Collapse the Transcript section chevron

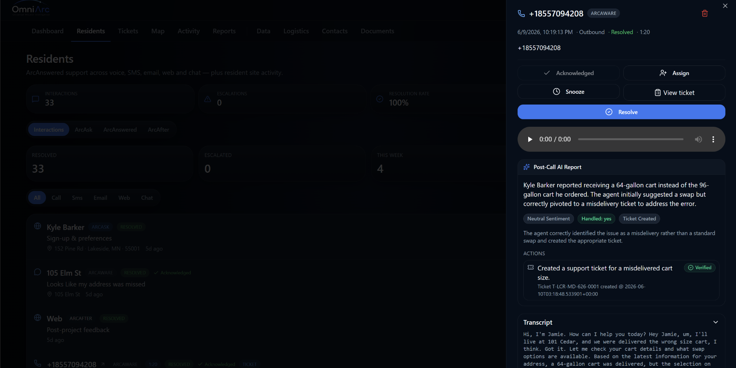716,322
